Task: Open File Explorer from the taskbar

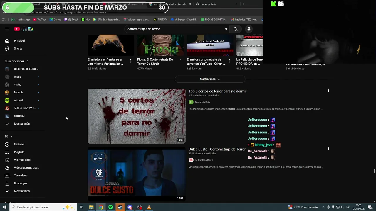Action: 91,207
